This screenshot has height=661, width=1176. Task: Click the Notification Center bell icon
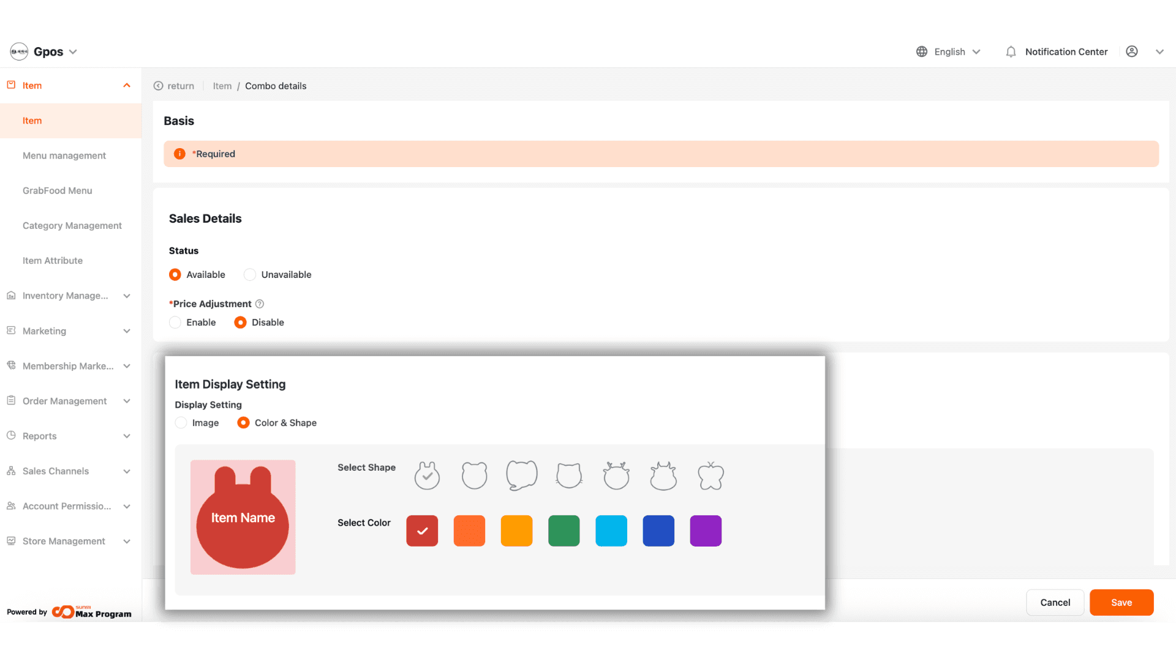1011,52
